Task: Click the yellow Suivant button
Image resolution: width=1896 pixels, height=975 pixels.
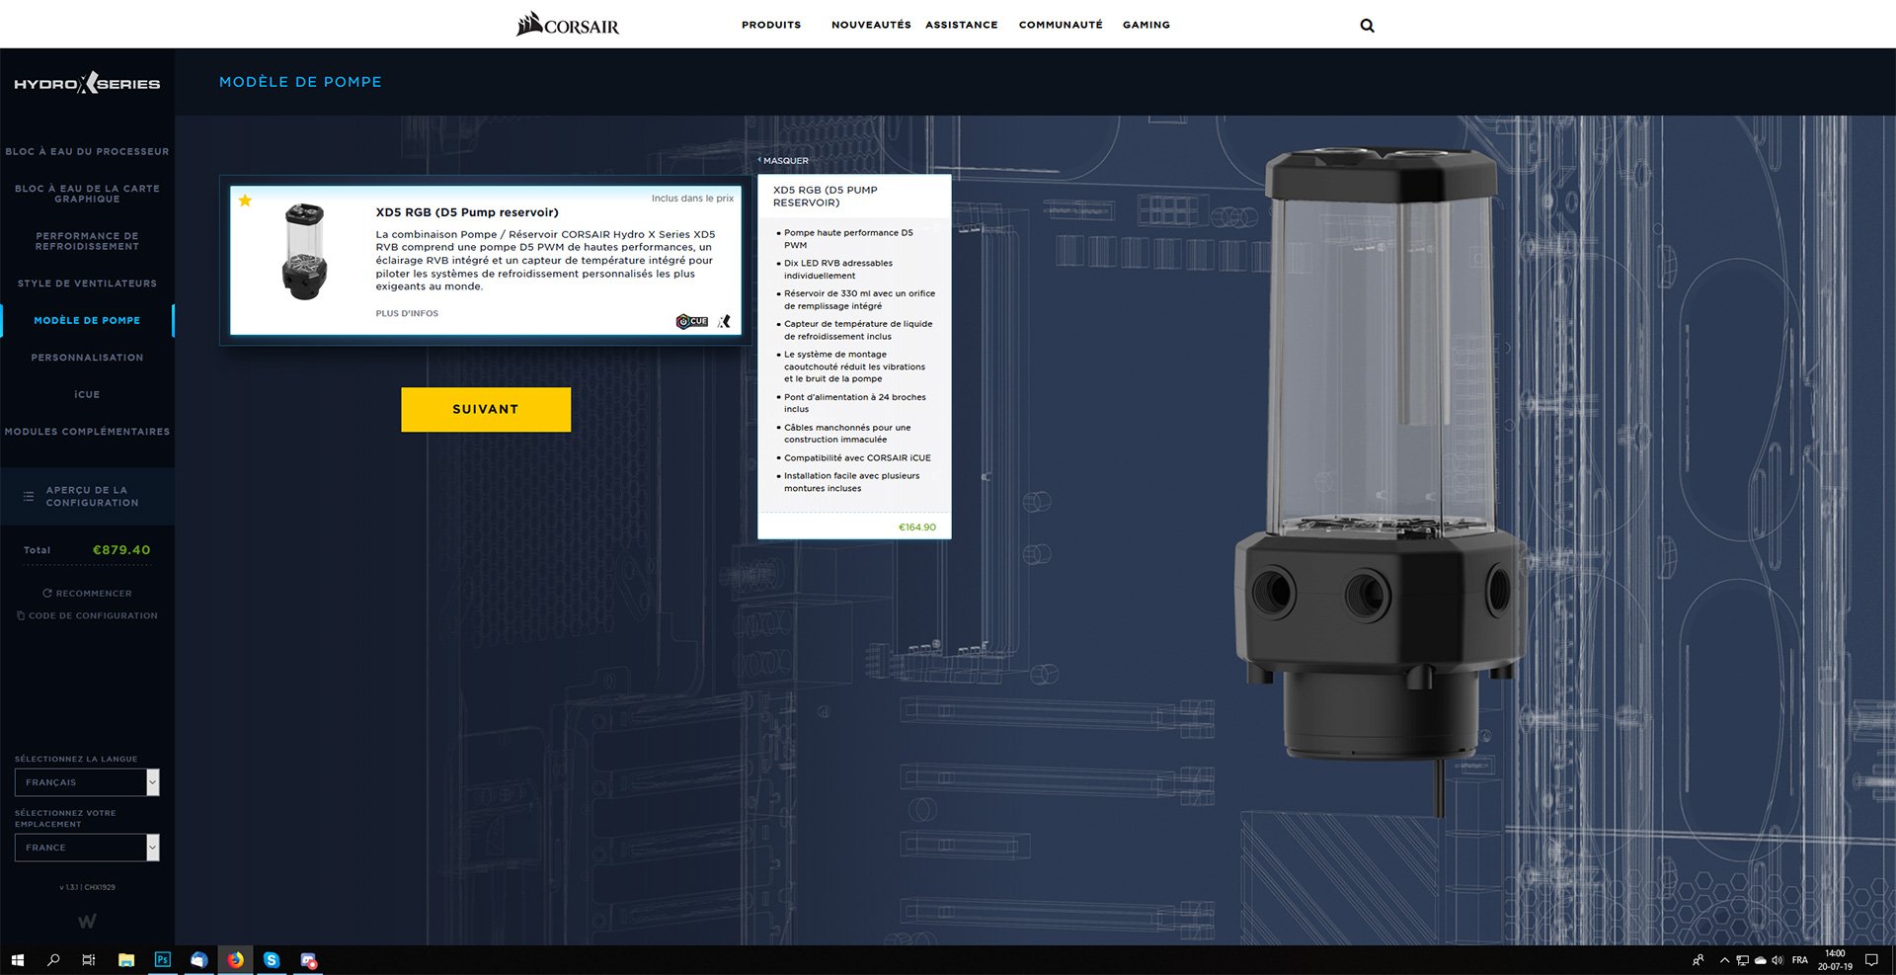Action: tap(485, 409)
